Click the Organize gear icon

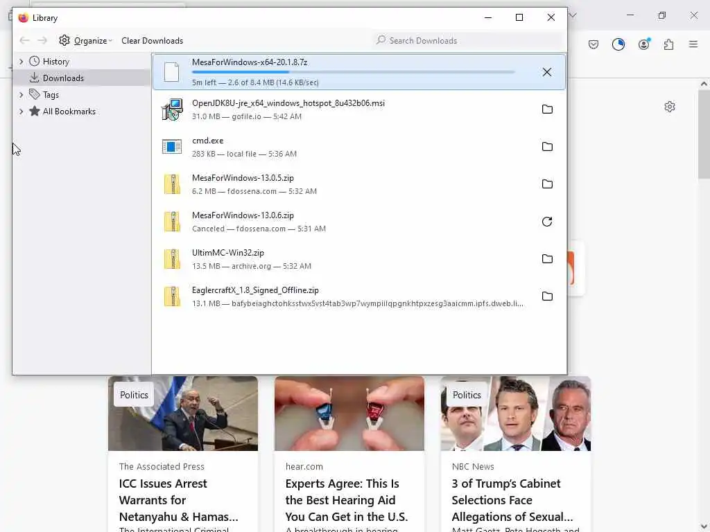coord(64,40)
